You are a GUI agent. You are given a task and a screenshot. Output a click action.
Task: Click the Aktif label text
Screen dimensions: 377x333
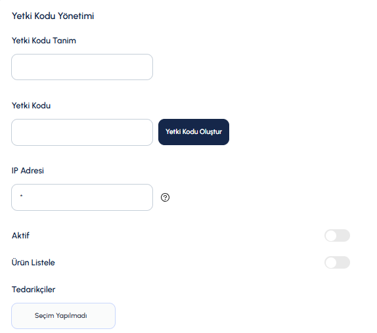coord(20,235)
